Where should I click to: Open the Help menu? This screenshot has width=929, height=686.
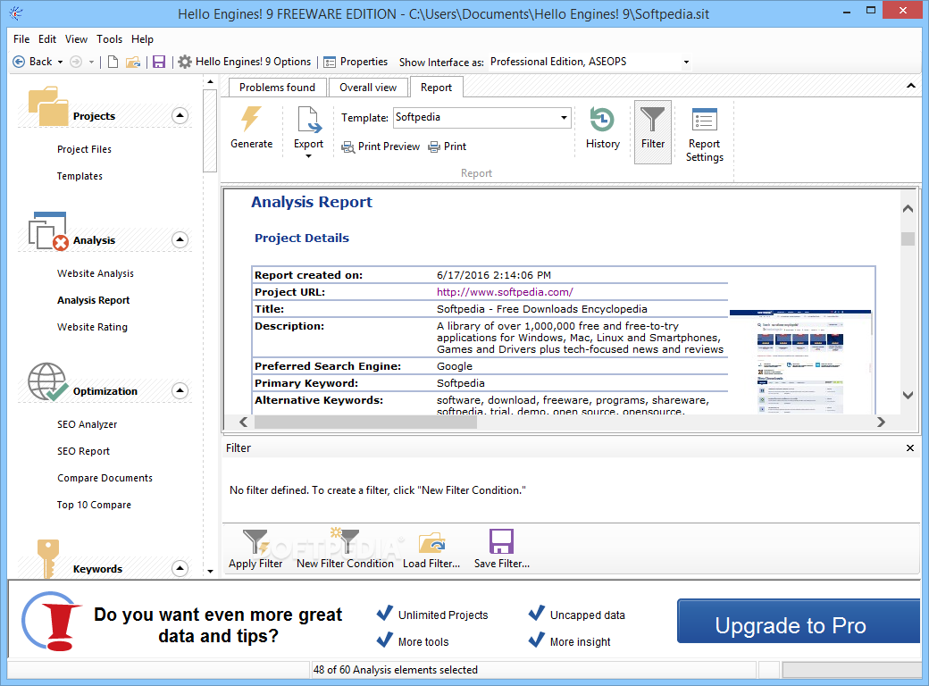pyautogui.click(x=142, y=39)
